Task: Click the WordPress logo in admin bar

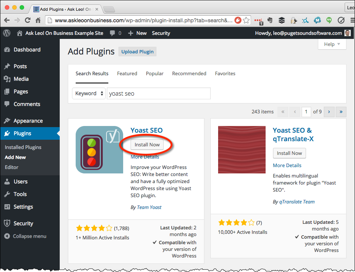Action: point(7,33)
